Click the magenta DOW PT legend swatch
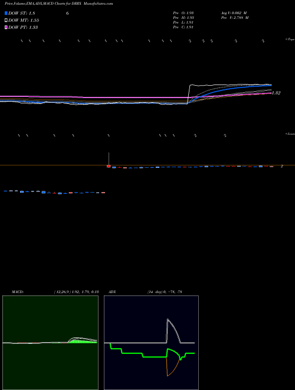The height and width of the screenshot is (390, 295). (6, 27)
